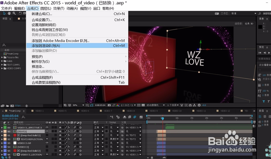Click the Graph Editor icon in timeline
Screen dimensions: 271x159
[x=141, y=117]
